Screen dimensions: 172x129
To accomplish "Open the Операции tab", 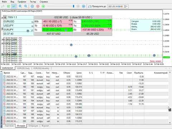I will pyautogui.click(x=33, y=126).
